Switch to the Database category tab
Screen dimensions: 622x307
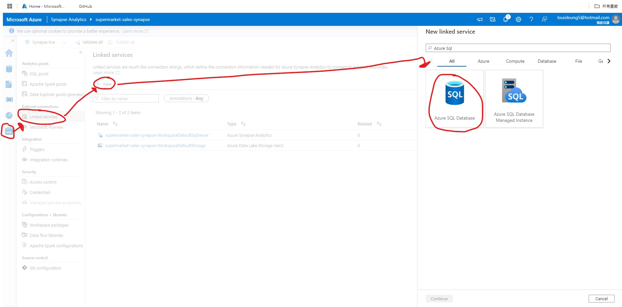coord(547,61)
